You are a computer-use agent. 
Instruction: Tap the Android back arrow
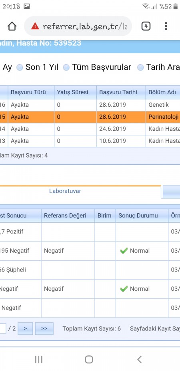[x=140, y=359]
